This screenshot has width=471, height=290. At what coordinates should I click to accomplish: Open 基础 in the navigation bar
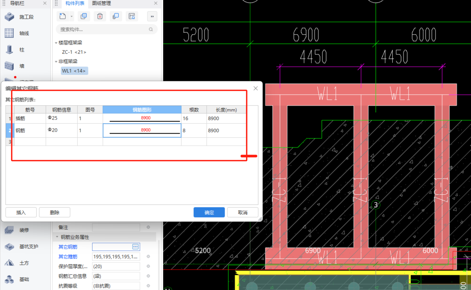(x=17, y=279)
